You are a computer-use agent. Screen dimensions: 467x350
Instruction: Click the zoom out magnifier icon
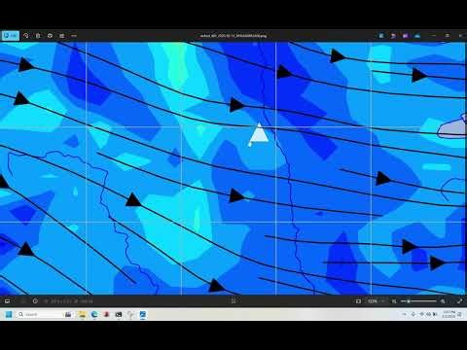(x=394, y=301)
